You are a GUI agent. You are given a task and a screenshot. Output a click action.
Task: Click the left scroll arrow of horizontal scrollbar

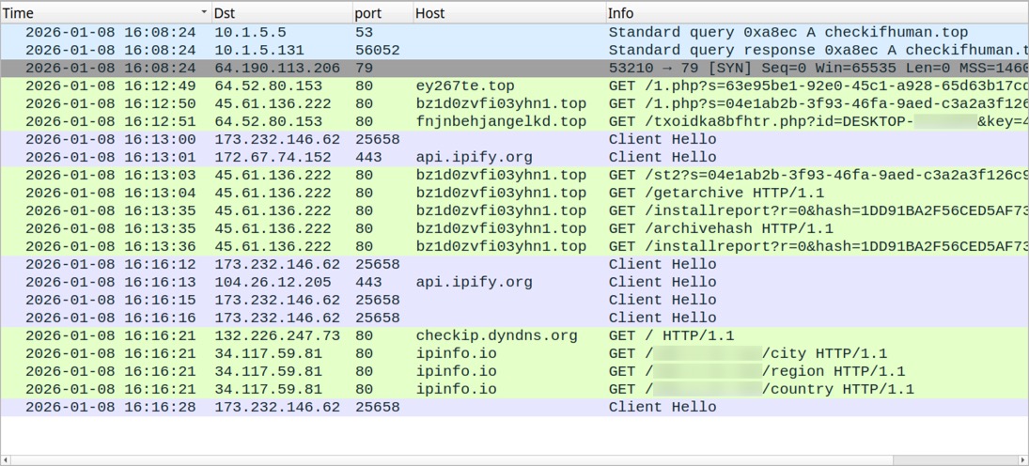8,460
